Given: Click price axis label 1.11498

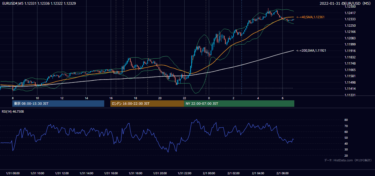Looking at the screenshot, I should coord(350,82).
